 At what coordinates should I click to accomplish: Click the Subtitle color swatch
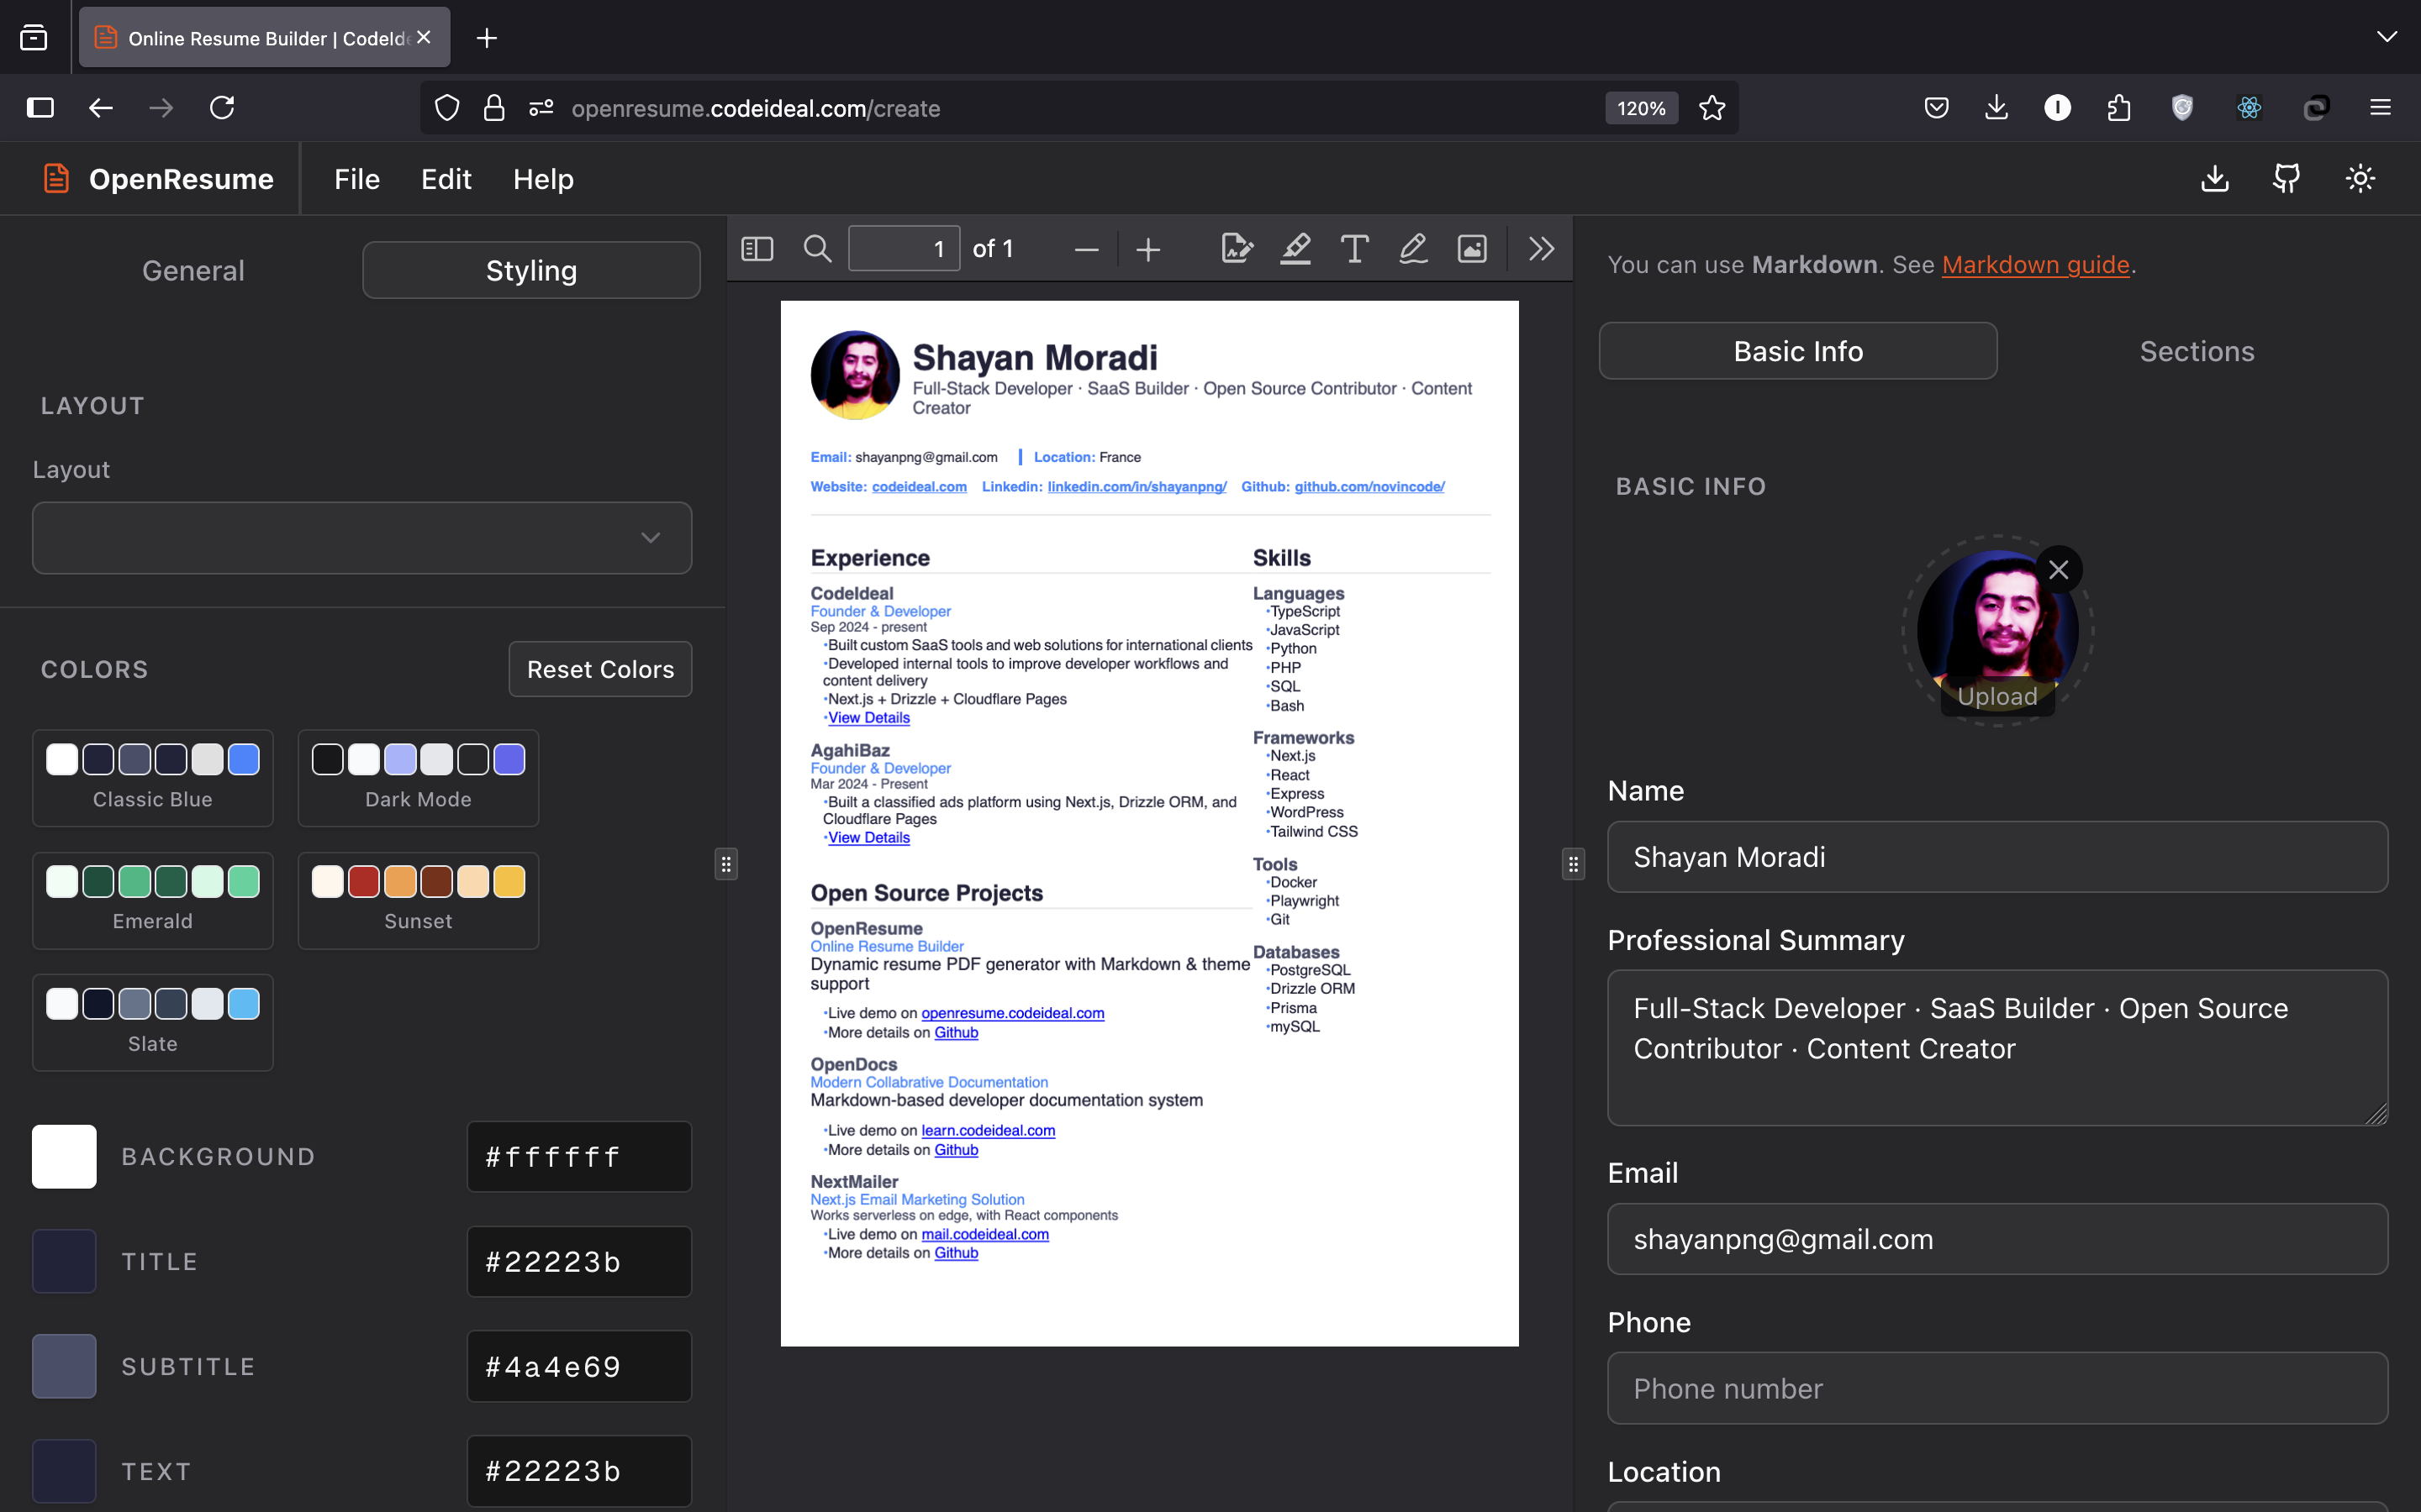pos(64,1366)
